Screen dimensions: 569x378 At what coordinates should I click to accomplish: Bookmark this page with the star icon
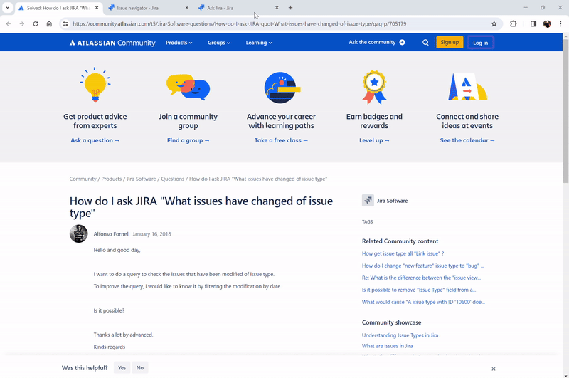point(494,24)
